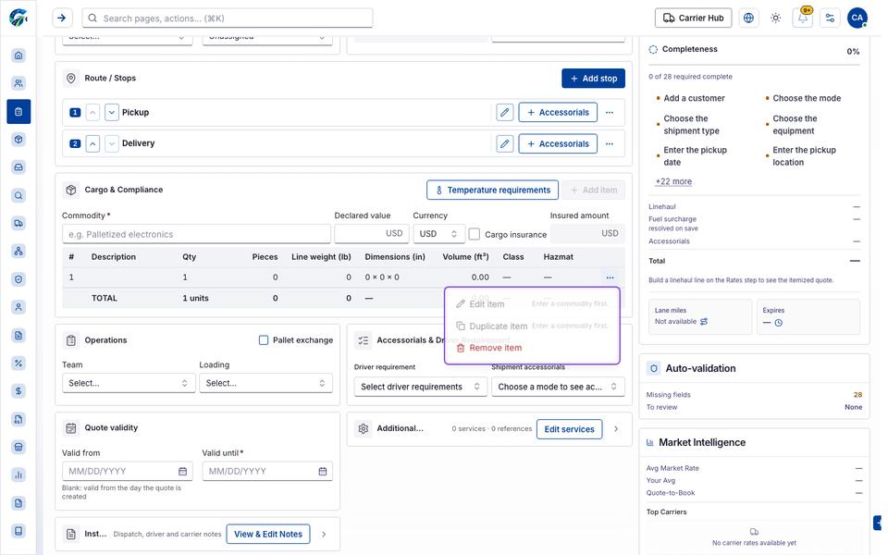This screenshot has width=888, height=555.
Task: Open the language globe icon
Action: pos(748,18)
